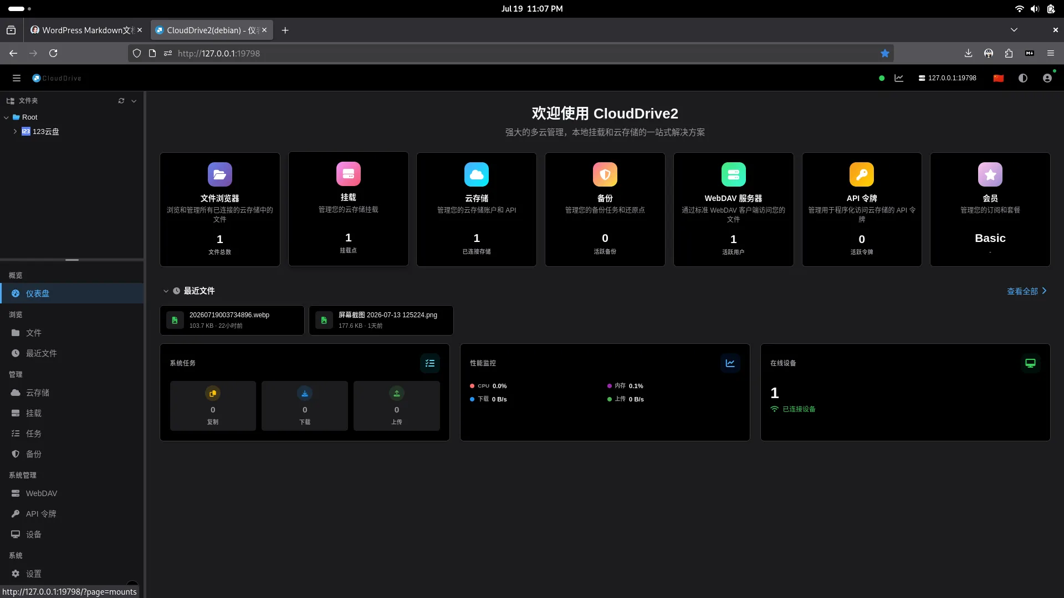Open the 云存储 card
The image size is (1064, 598).
(477, 209)
